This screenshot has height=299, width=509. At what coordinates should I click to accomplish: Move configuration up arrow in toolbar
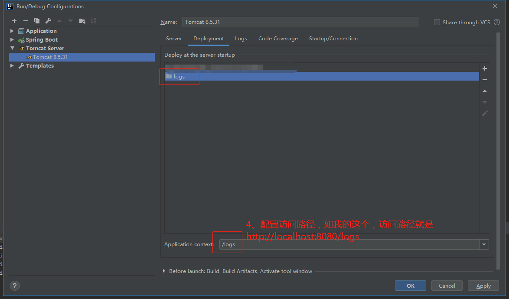pos(59,21)
